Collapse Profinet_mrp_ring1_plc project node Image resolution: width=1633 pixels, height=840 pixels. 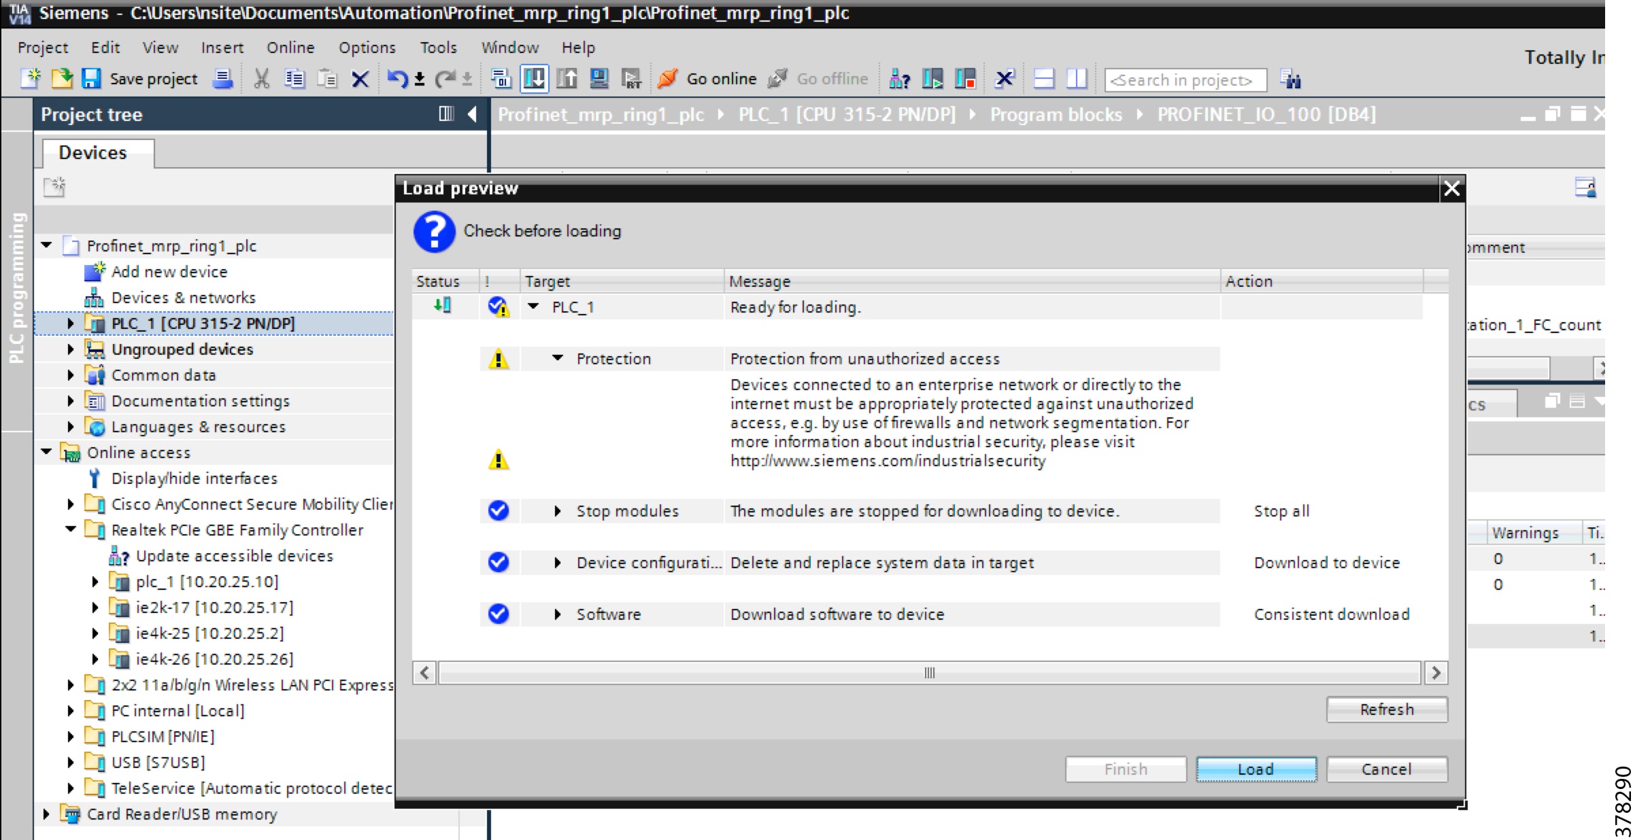[x=46, y=245]
